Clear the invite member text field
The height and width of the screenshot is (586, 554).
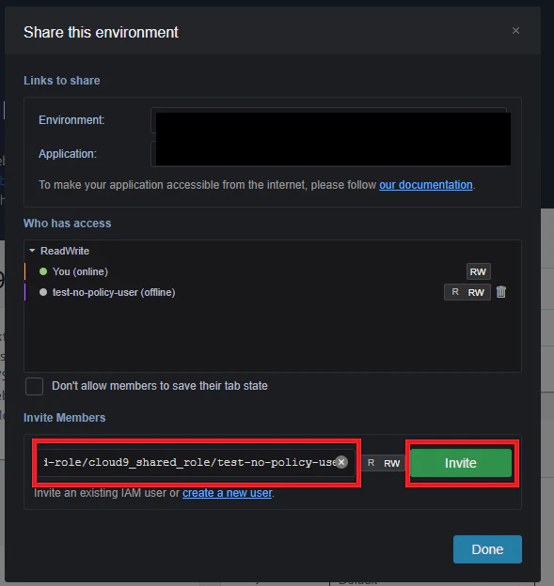pyautogui.click(x=341, y=462)
